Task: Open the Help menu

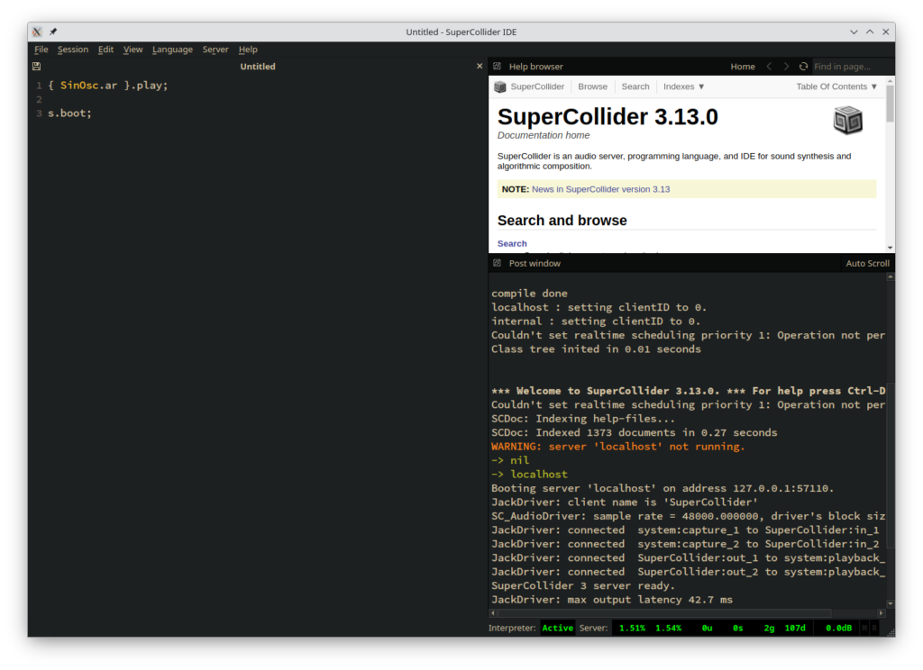Action: 248,50
